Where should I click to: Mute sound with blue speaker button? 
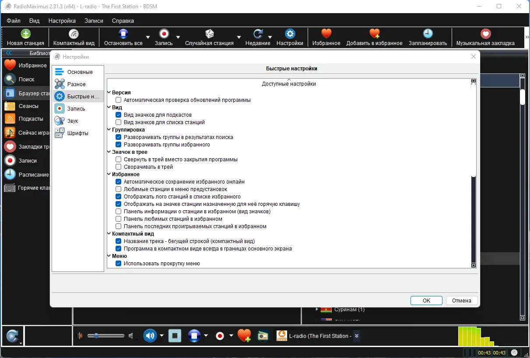(x=150, y=336)
